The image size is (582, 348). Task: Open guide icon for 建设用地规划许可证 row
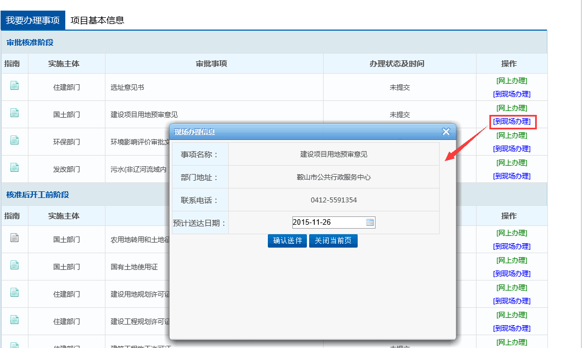point(15,293)
